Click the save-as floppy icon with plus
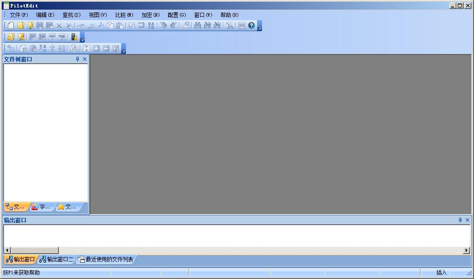This screenshot has width=474, height=279. tap(49, 26)
